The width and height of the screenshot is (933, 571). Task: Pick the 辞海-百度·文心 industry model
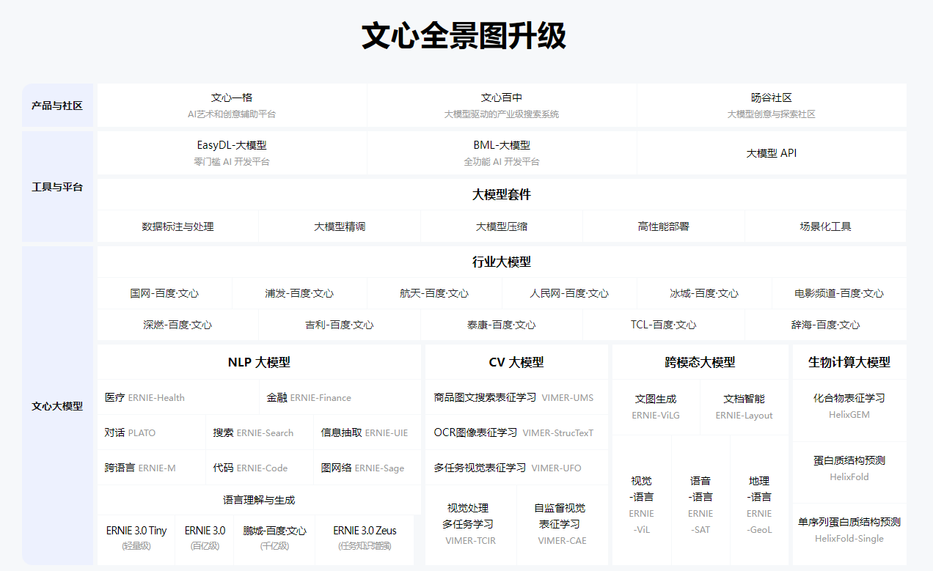(x=826, y=325)
